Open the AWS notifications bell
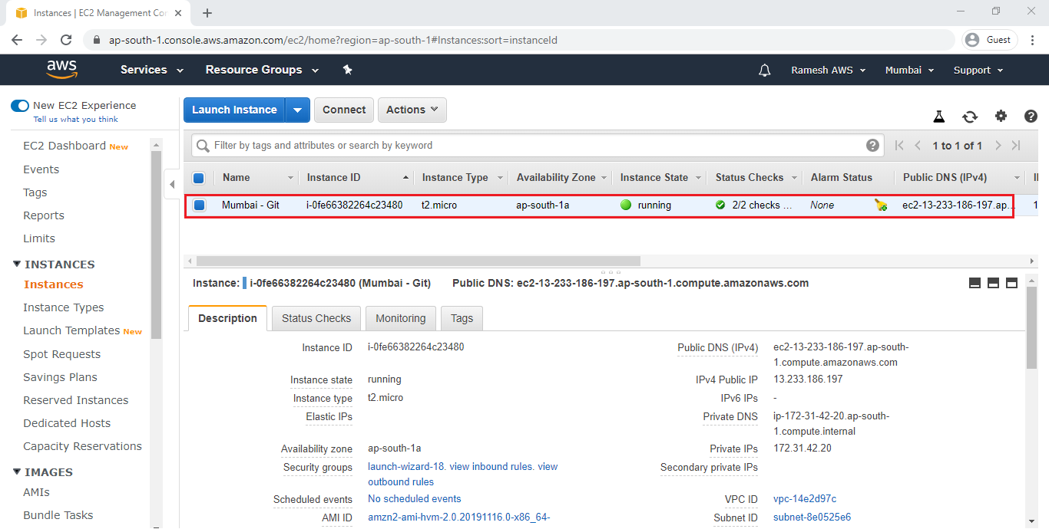 pos(764,70)
